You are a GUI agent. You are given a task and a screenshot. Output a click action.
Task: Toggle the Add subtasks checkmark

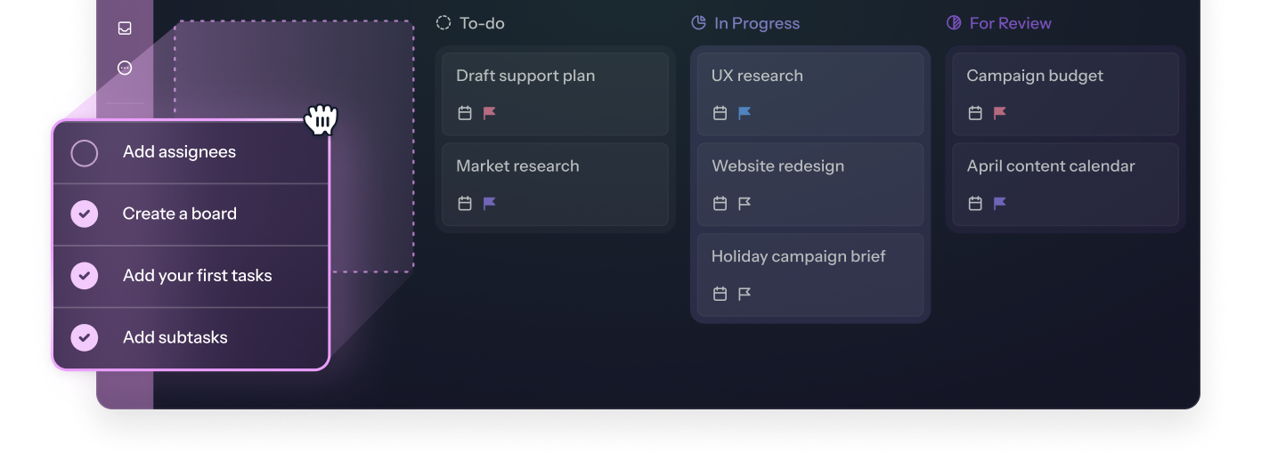click(x=85, y=337)
